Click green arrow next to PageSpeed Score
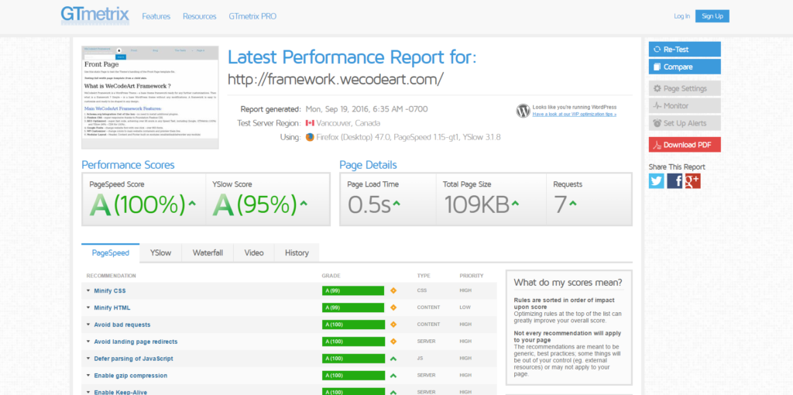This screenshot has width=793, height=395. coord(192,204)
